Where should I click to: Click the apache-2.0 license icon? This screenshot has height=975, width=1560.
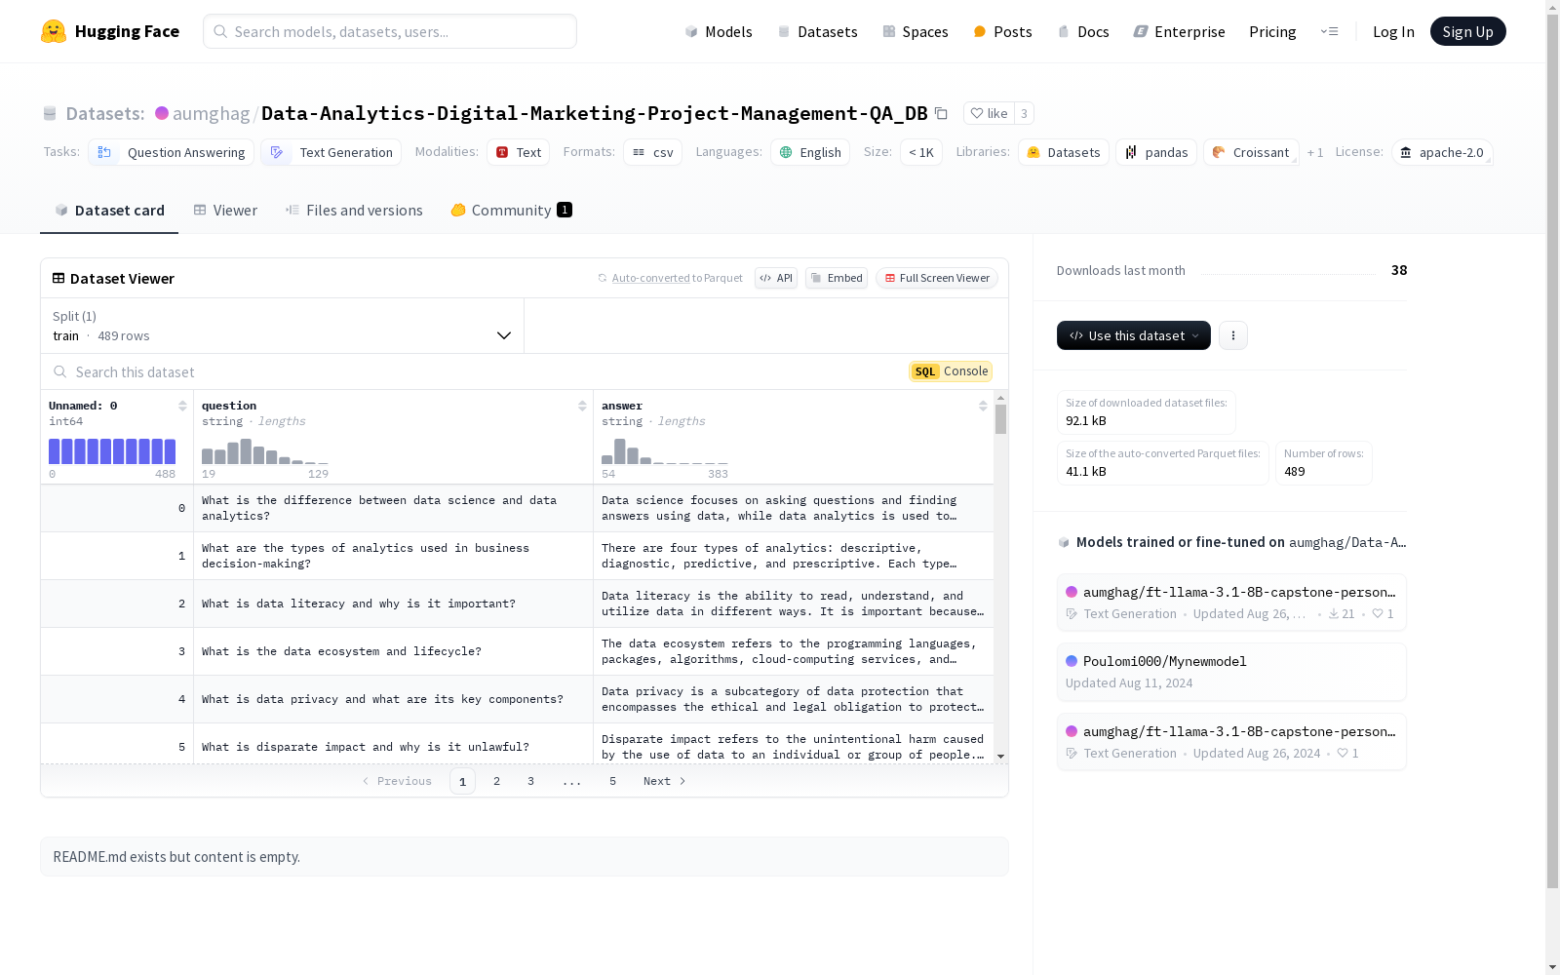(1406, 152)
